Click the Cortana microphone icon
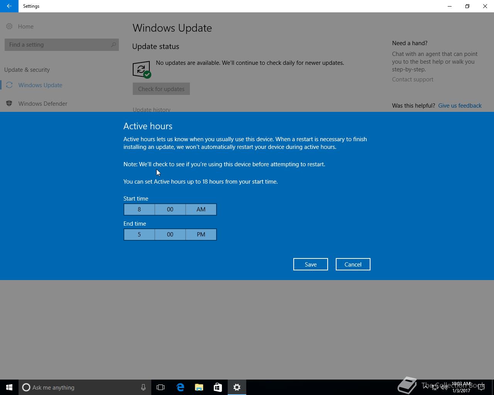This screenshot has width=494, height=395. [x=143, y=387]
